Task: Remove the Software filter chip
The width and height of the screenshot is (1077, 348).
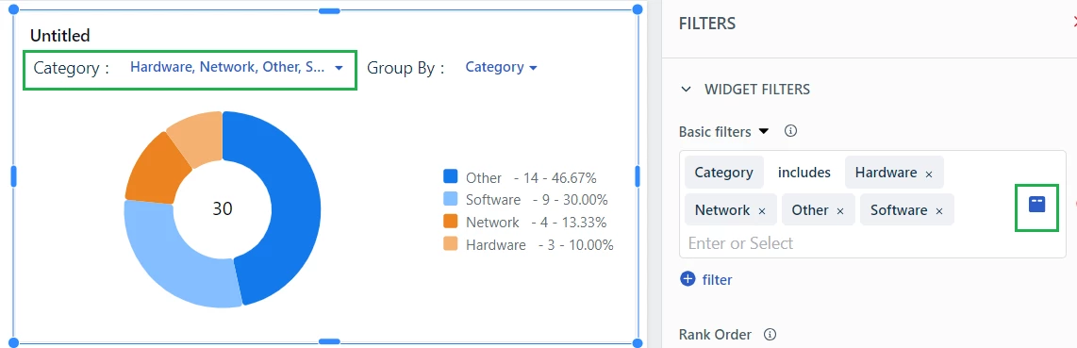Action: pyautogui.click(x=939, y=211)
